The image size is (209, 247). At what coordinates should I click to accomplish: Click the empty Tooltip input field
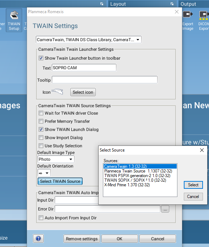[105, 80]
